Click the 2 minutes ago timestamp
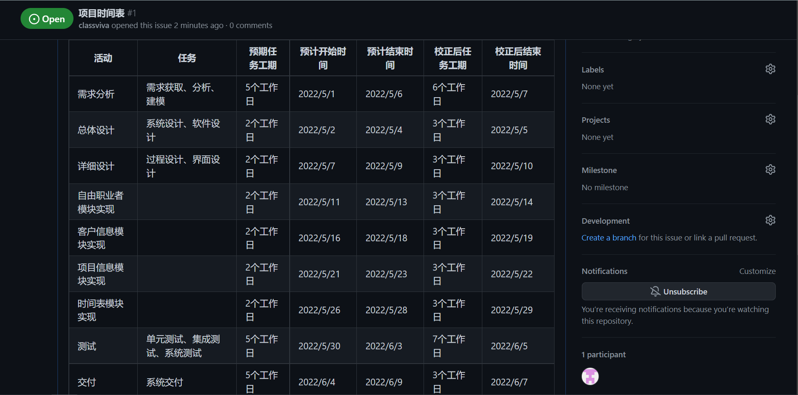Viewport: 798px width, 395px height. click(199, 26)
